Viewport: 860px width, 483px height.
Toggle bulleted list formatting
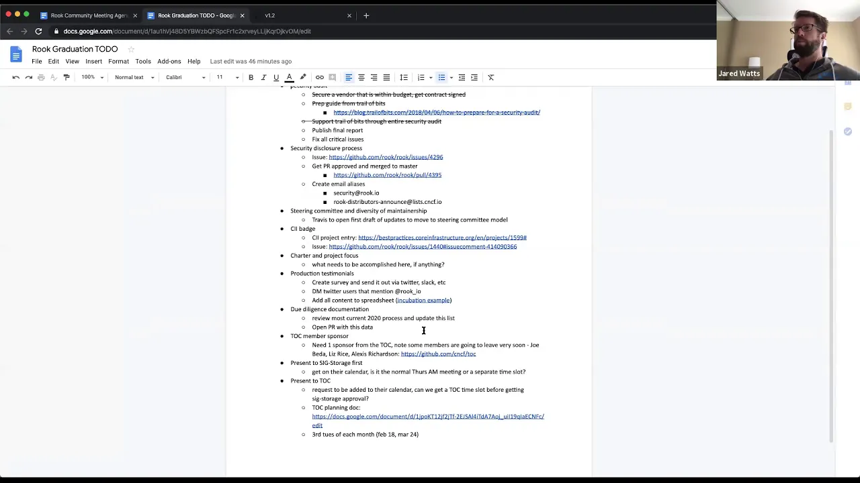coord(441,77)
